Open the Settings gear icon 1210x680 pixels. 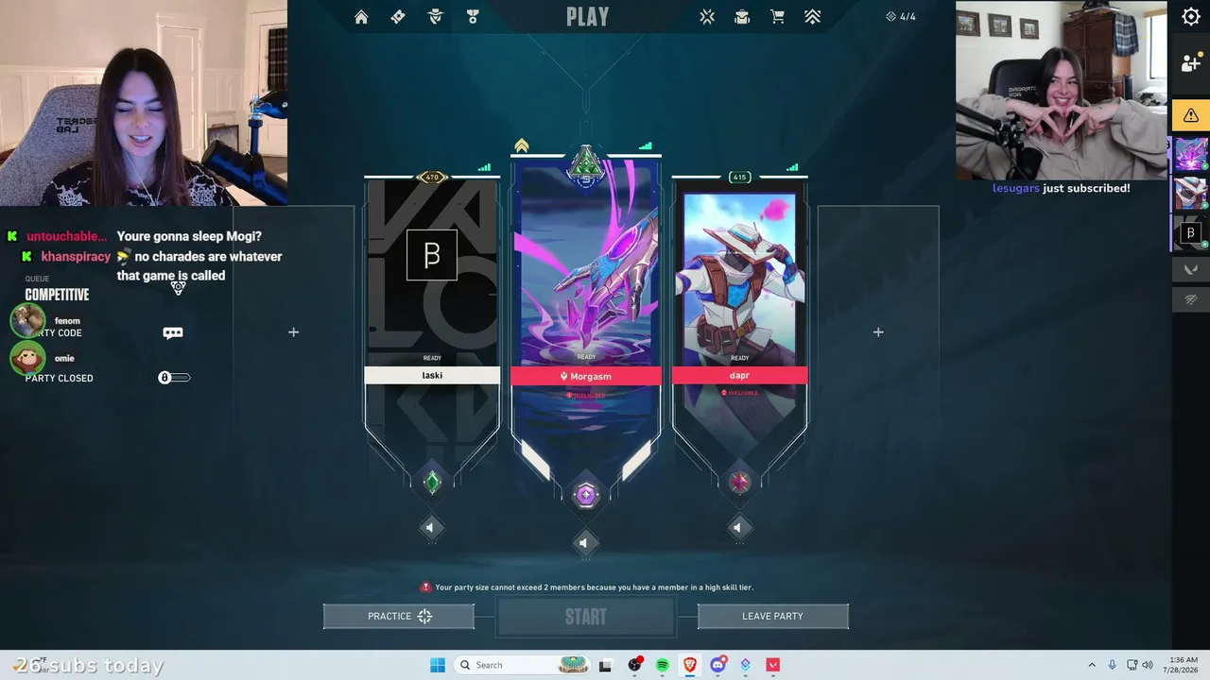point(1191,16)
